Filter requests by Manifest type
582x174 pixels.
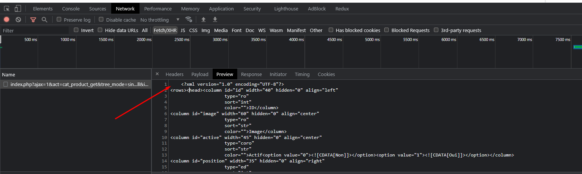(296, 30)
